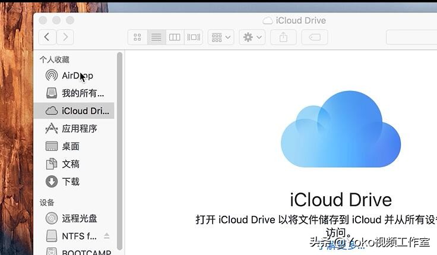Switch Finder to list view

tap(156, 37)
